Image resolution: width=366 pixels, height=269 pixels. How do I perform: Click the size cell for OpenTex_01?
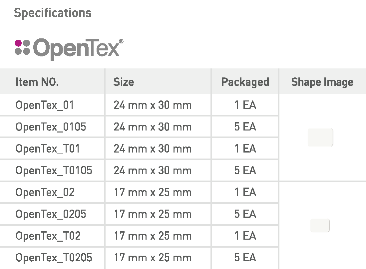(x=153, y=105)
